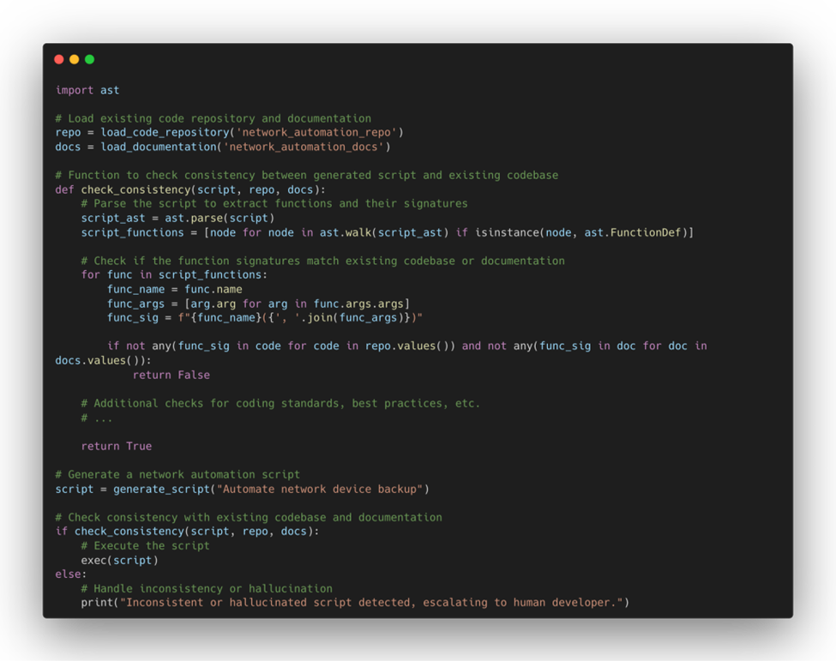
Task: Click the green maximize window button
Action: [90, 59]
